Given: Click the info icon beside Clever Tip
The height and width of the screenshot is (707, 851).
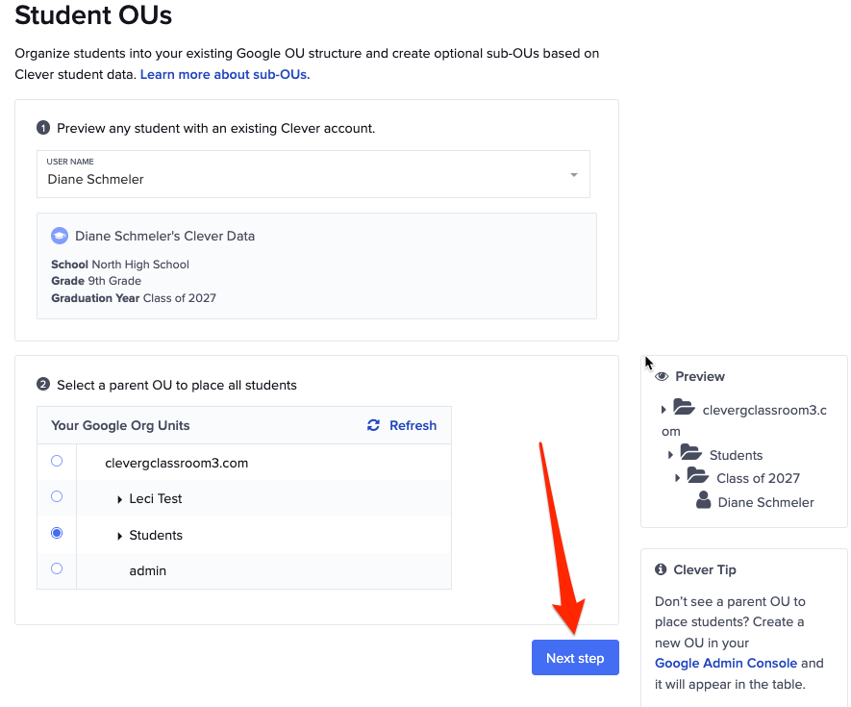Looking at the screenshot, I should coord(659,569).
